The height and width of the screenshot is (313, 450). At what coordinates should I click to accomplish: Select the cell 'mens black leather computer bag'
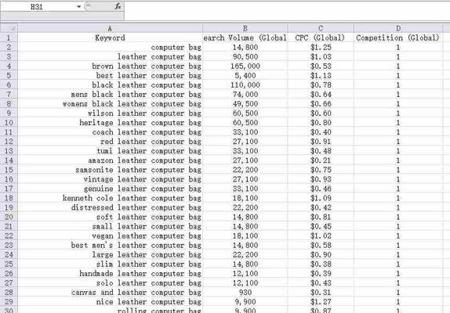pyautogui.click(x=110, y=94)
